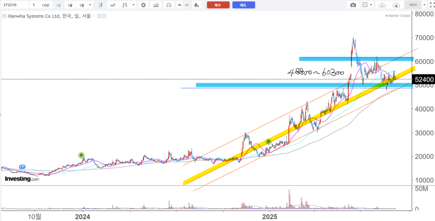
Task: Collapse the Hanwha Systems legend box icon
Action: click(x=4, y=16)
